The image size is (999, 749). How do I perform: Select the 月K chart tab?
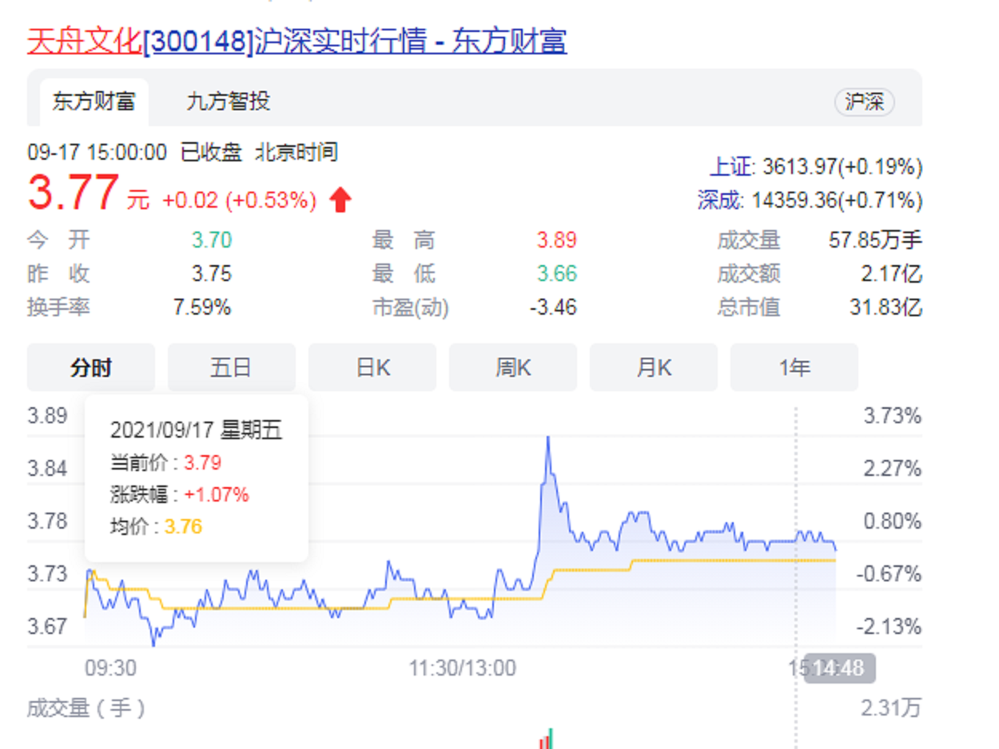click(x=654, y=367)
